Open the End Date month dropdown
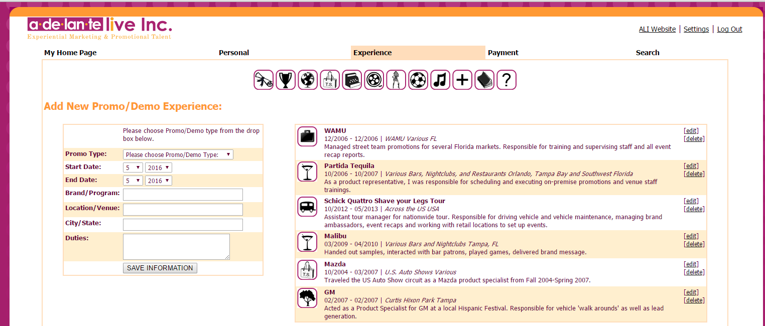 pos(133,181)
